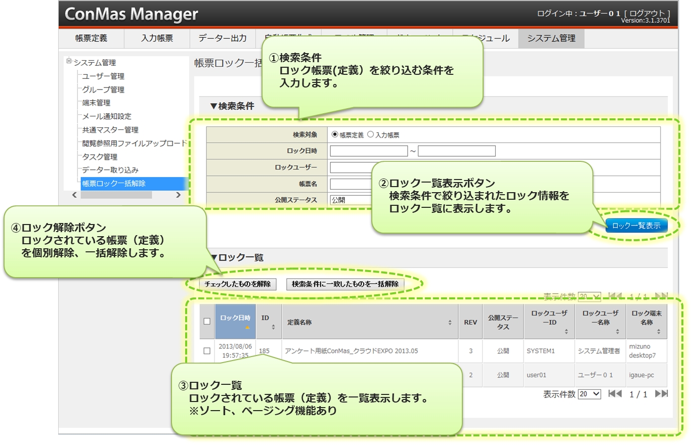Click チェックしたものを解除 button
The width and height of the screenshot is (692, 445).
tap(237, 284)
